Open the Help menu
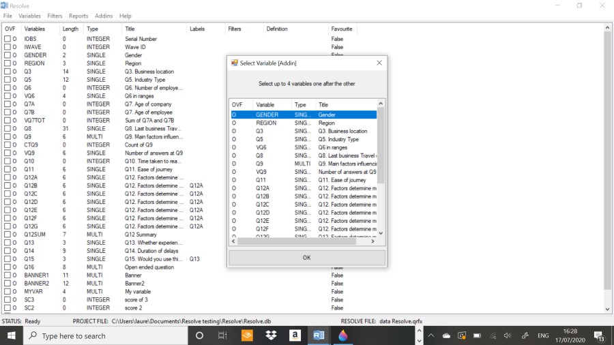Image resolution: width=614 pixels, height=345 pixels. tap(126, 16)
